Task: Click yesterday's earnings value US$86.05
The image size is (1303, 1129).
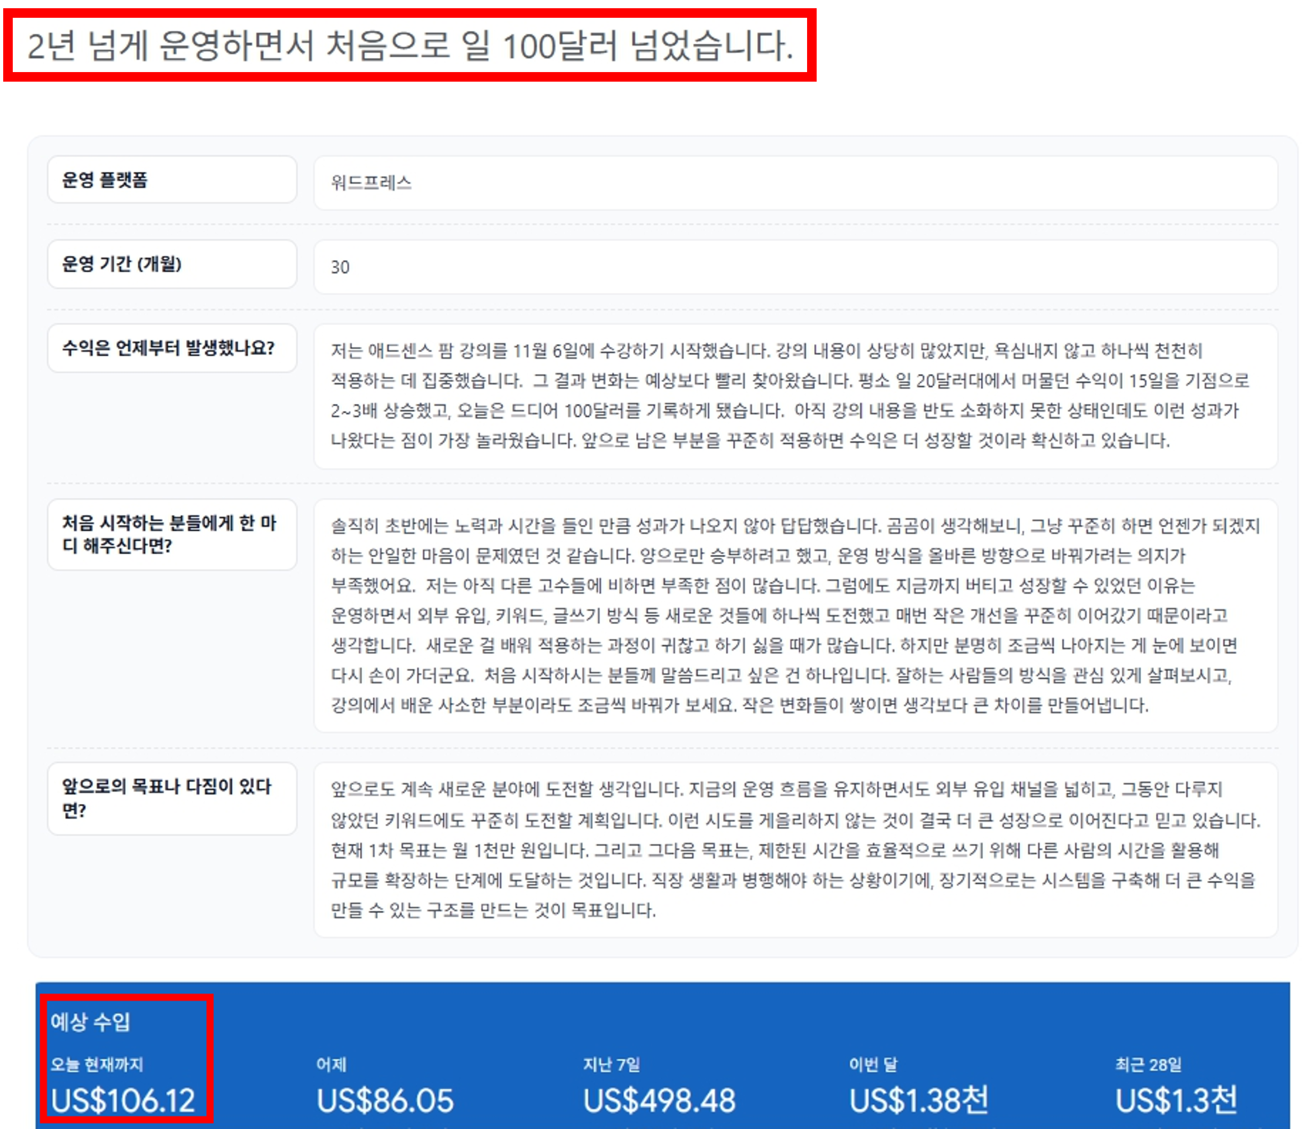Action: click(x=385, y=1101)
